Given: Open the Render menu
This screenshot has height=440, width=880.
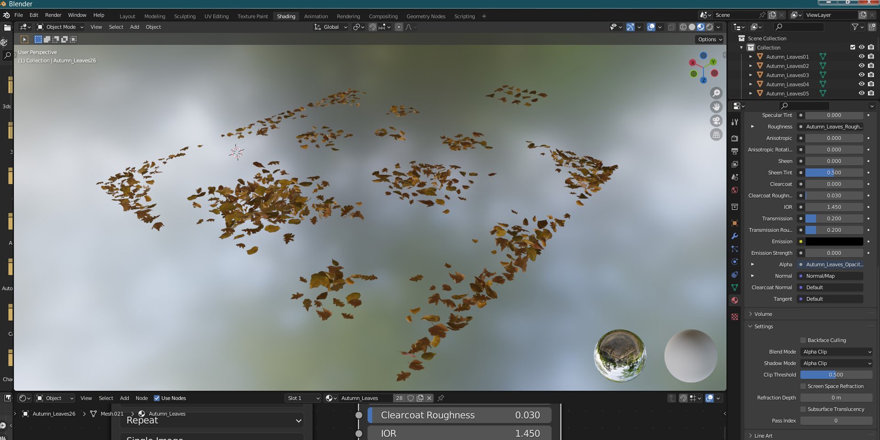Looking at the screenshot, I should [x=53, y=15].
